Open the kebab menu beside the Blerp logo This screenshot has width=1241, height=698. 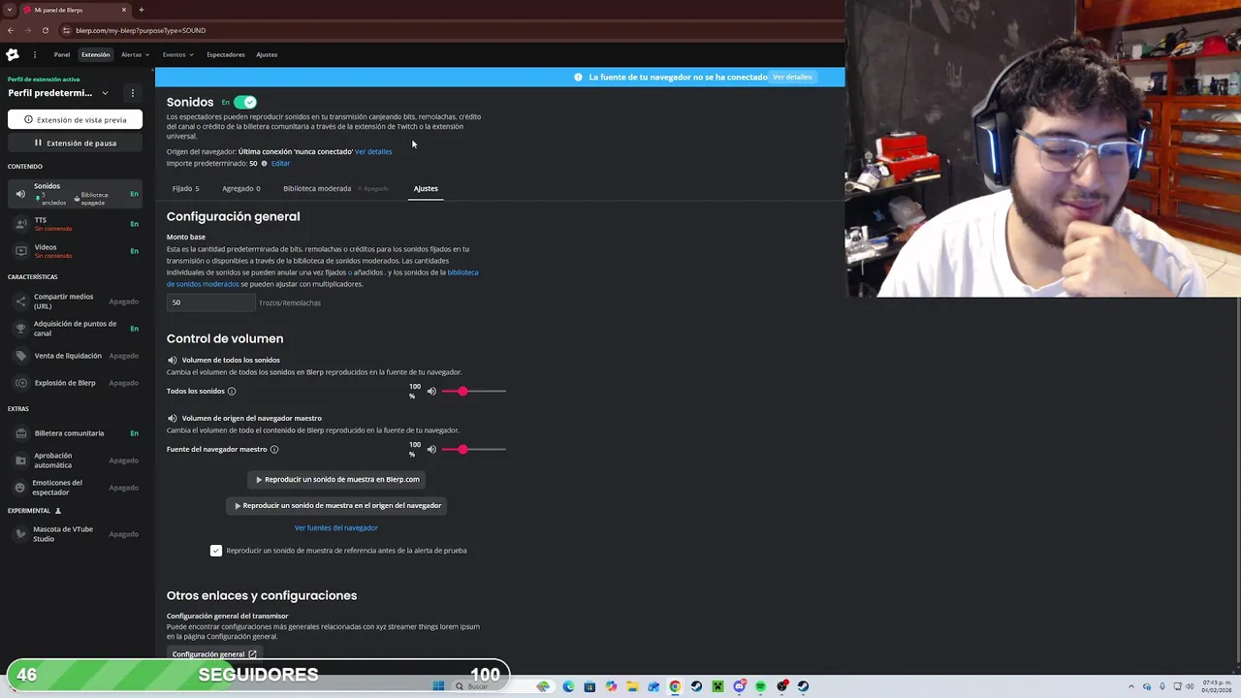pyautogui.click(x=34, y=54)
